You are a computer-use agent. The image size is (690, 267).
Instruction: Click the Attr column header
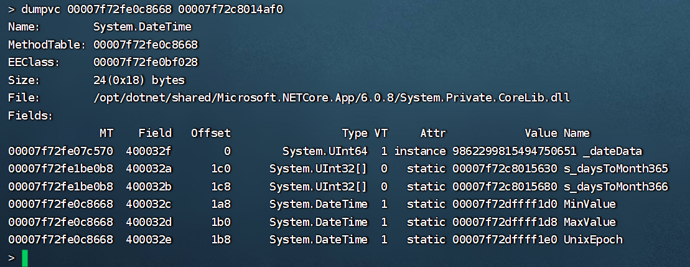click(x=433, y=133)
